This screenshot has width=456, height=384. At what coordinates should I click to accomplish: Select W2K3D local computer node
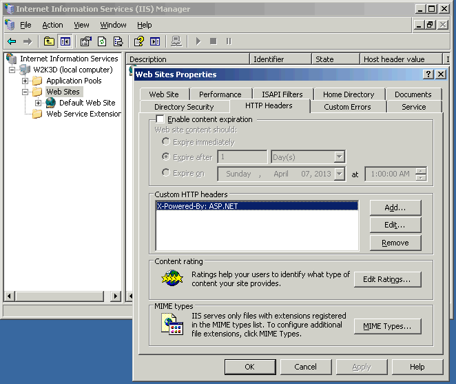(73, 70)
